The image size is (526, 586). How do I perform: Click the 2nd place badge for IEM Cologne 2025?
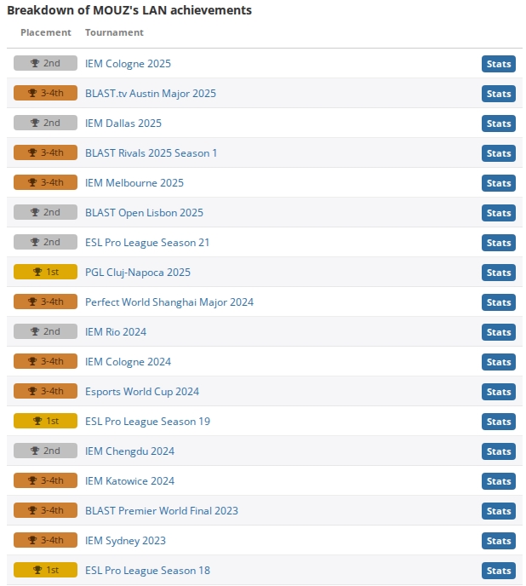(46, 63)
